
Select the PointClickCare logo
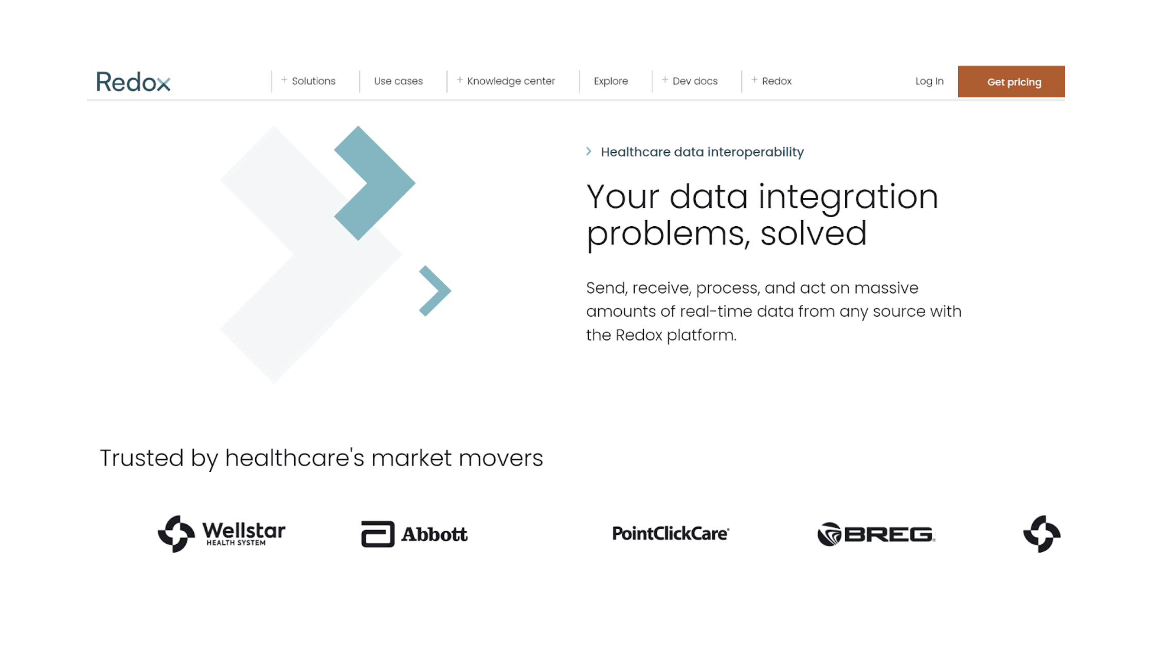coord(671,533)
